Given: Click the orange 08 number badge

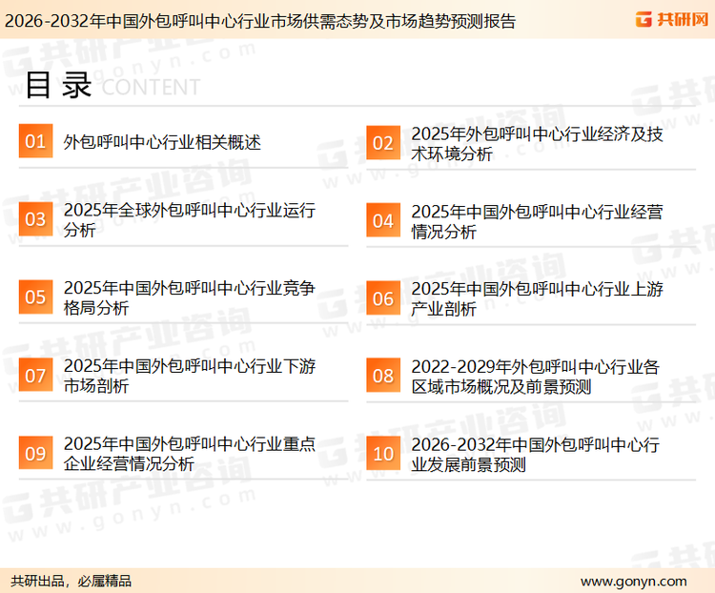Looking at the screenshot, I should click(x=383, y=376).
